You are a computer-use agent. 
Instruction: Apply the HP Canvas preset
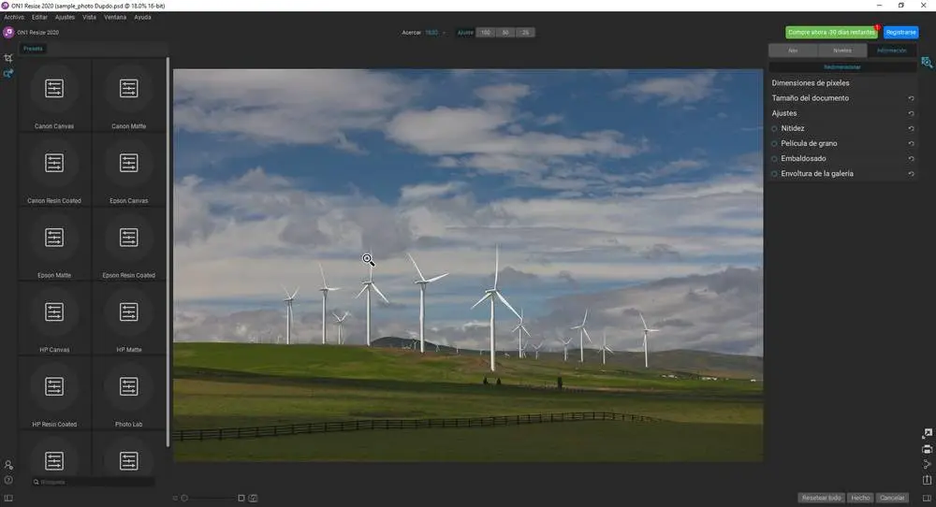coord(54,319)
